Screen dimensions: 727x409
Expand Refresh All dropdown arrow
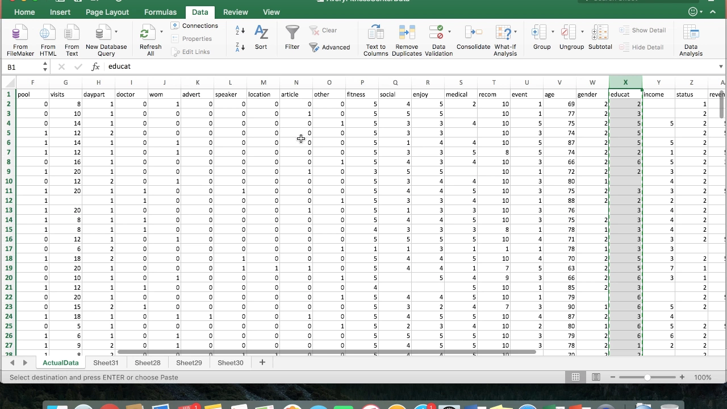coord(161,32)
